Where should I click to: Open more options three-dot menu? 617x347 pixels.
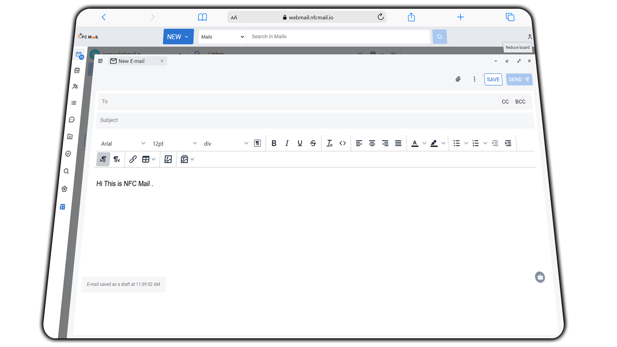pos(474,79)
